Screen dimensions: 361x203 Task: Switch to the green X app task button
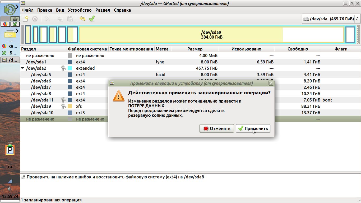coord(10,53)
